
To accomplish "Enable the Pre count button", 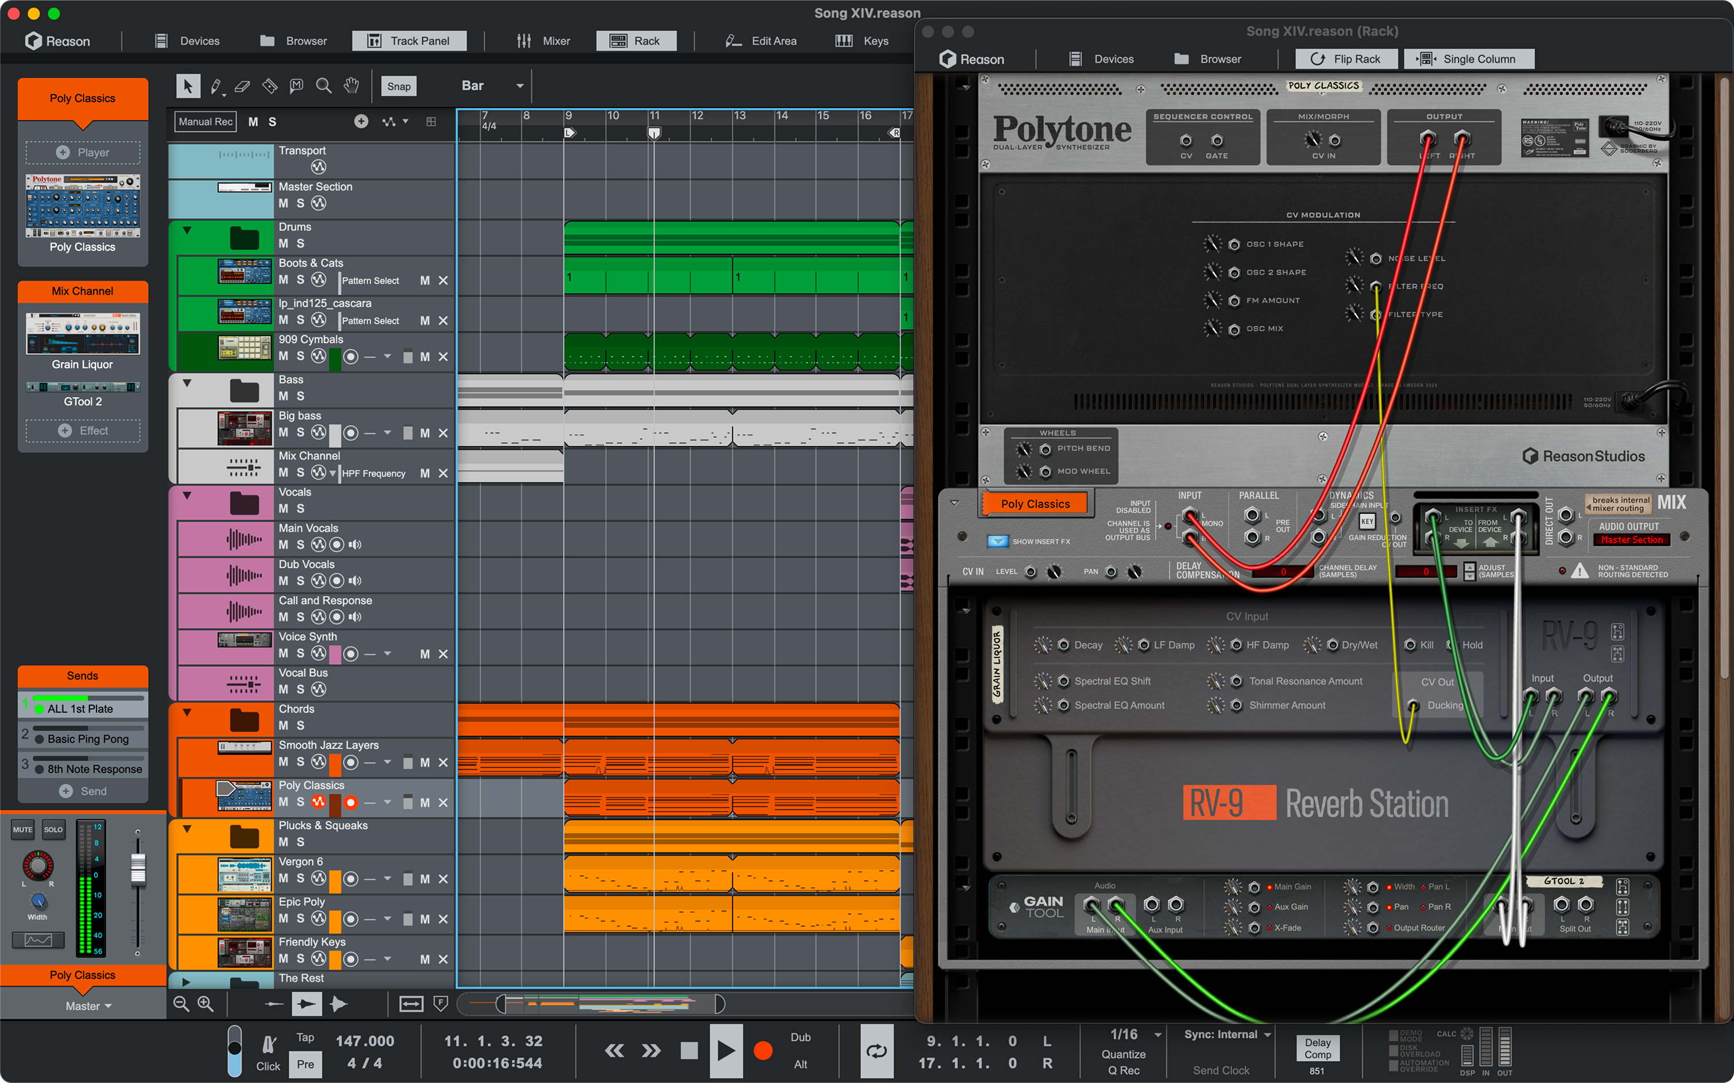I will [305, 1063].
